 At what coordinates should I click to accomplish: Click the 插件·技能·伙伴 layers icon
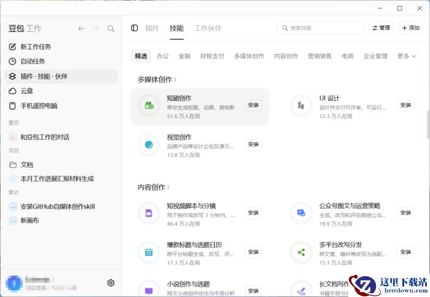(x=12, y=76)
